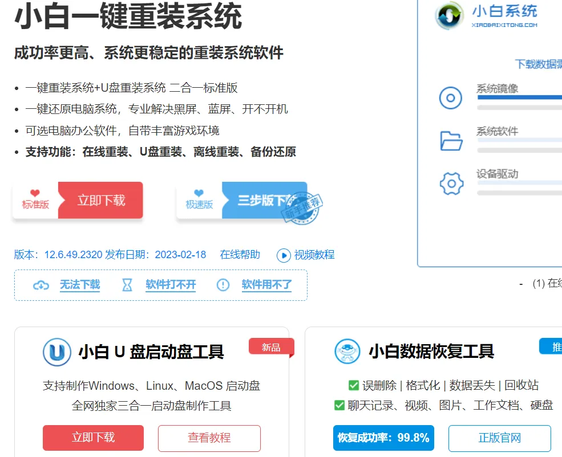Open the 无法下载 help link
The image size is (562, 457).
(x=80, y=285)
